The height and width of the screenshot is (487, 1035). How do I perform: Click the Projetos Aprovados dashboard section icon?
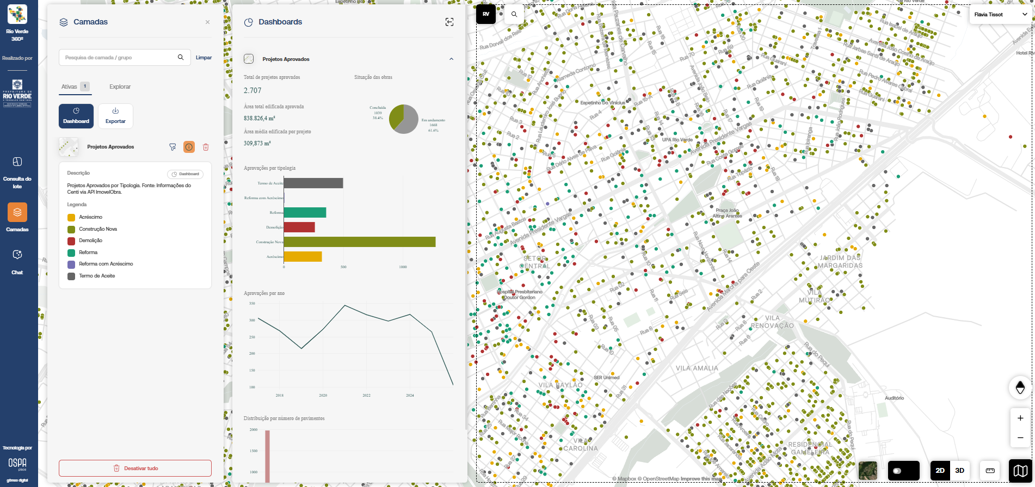click(249, 59)
